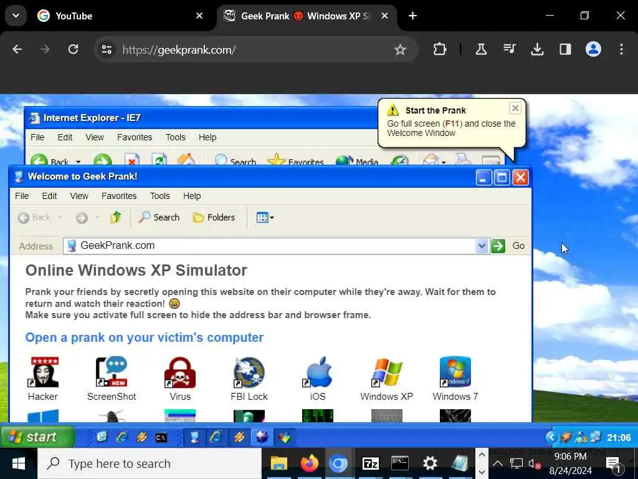Dismiss the Start the Prank balloon
The image size is (638, 479).
[x=515, y=109]
